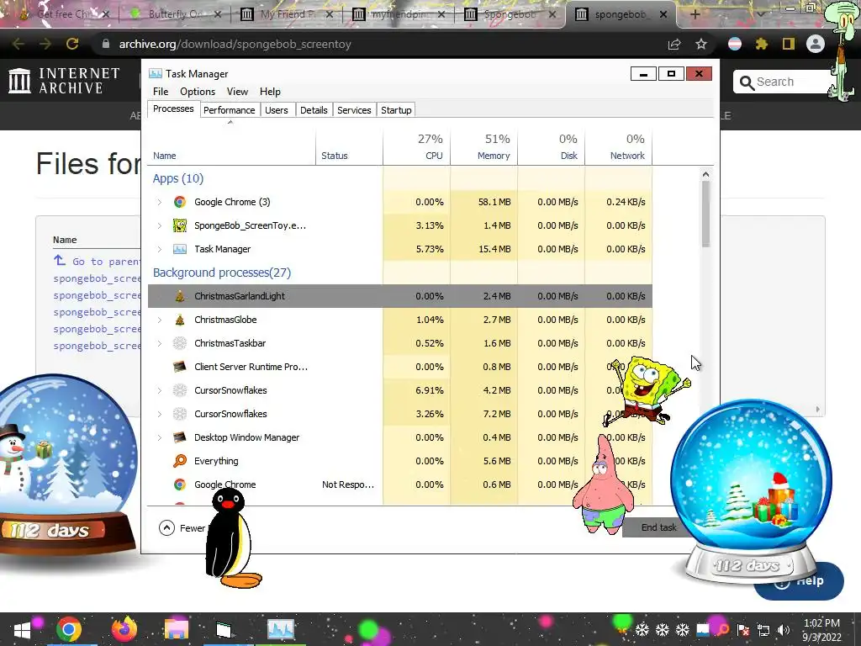Viewport: 861px width, 646px height.
Task: Bookmark this page with the star icon
Action: coord(700,44)
